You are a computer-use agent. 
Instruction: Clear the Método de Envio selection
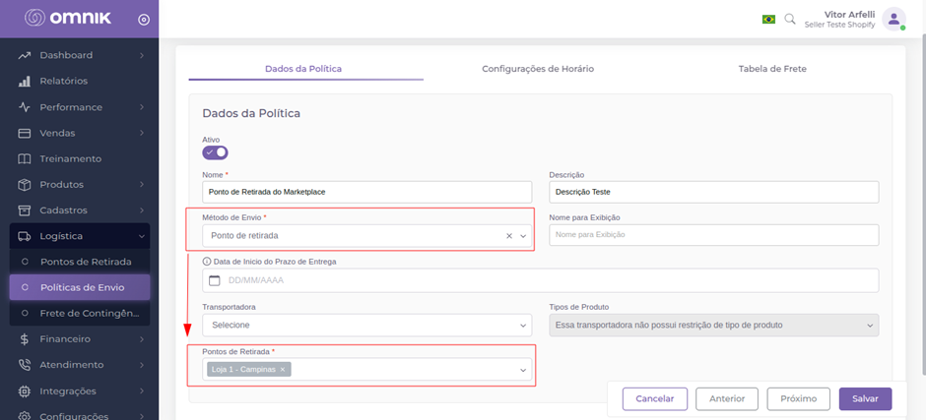[x=509, y=236]
